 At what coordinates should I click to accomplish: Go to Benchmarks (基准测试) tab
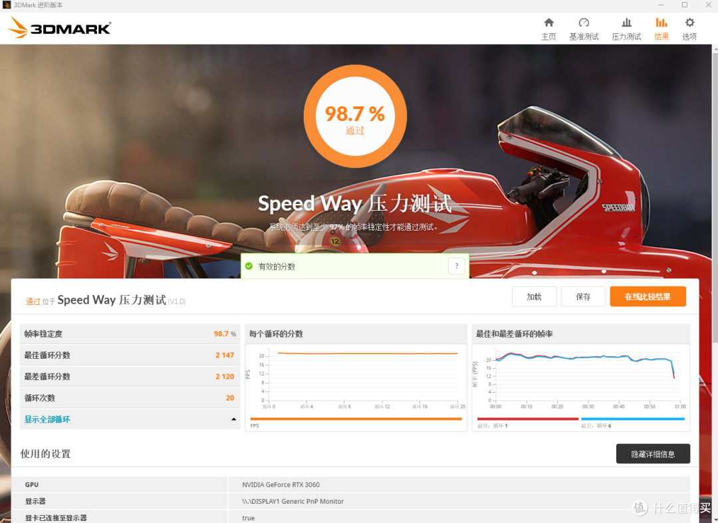pos(584,29)
